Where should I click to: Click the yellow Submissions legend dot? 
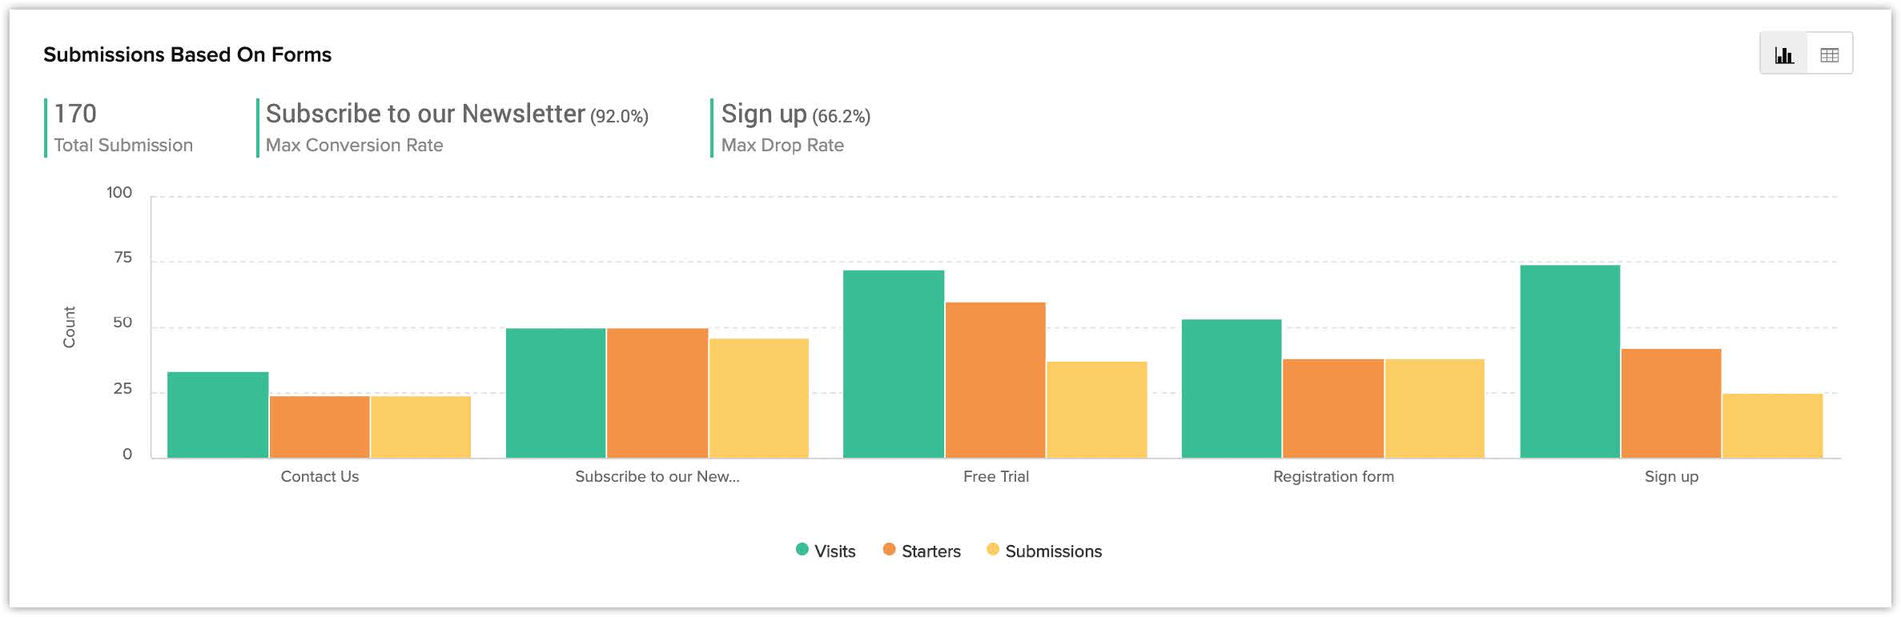[x=993, y=550]
